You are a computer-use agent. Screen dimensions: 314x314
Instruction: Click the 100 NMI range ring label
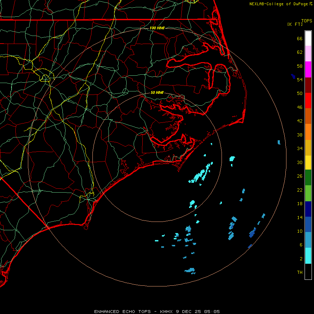pos(157,28)
